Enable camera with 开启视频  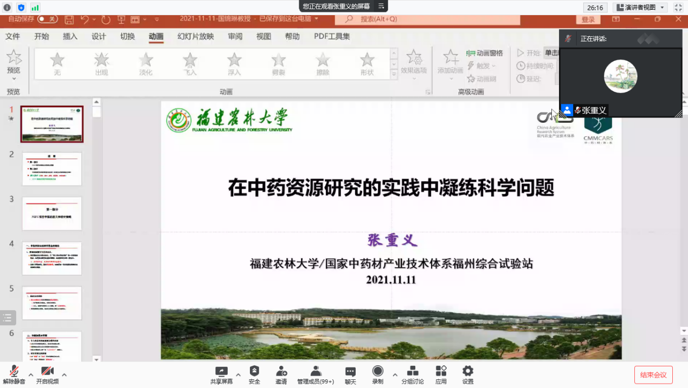click(47, 373)
